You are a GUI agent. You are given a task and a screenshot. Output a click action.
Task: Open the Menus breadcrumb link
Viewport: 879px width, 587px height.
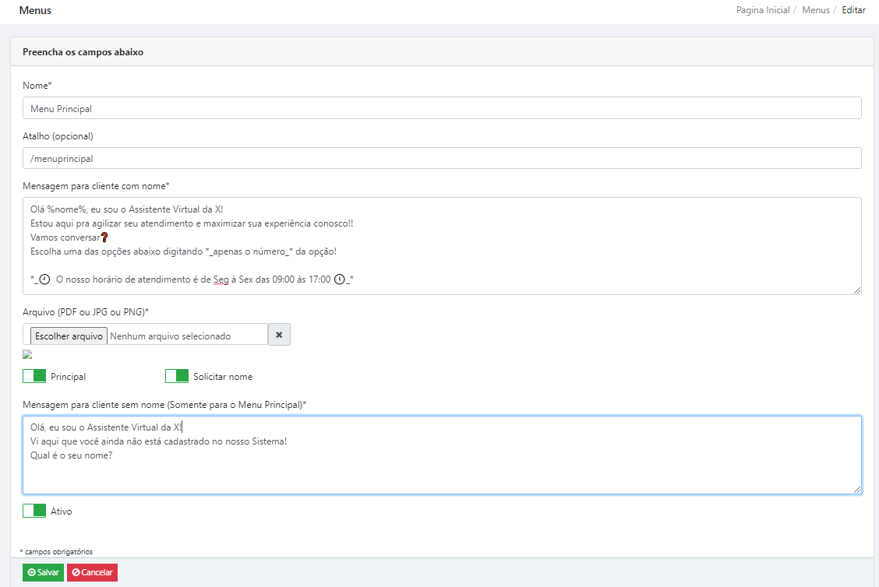[x=815, y=11]
